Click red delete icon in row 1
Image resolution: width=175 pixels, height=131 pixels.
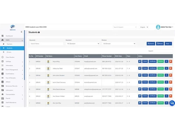(170, 61)
